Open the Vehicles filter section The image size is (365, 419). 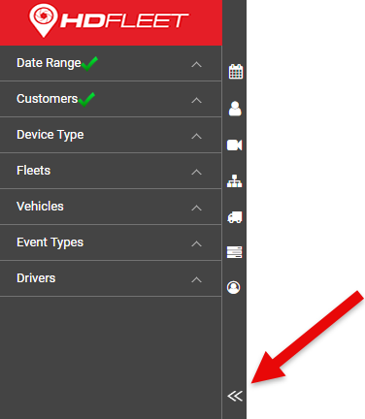111,207
